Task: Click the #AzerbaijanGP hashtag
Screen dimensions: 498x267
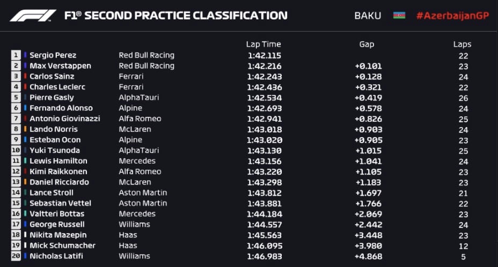Action: 452,16
